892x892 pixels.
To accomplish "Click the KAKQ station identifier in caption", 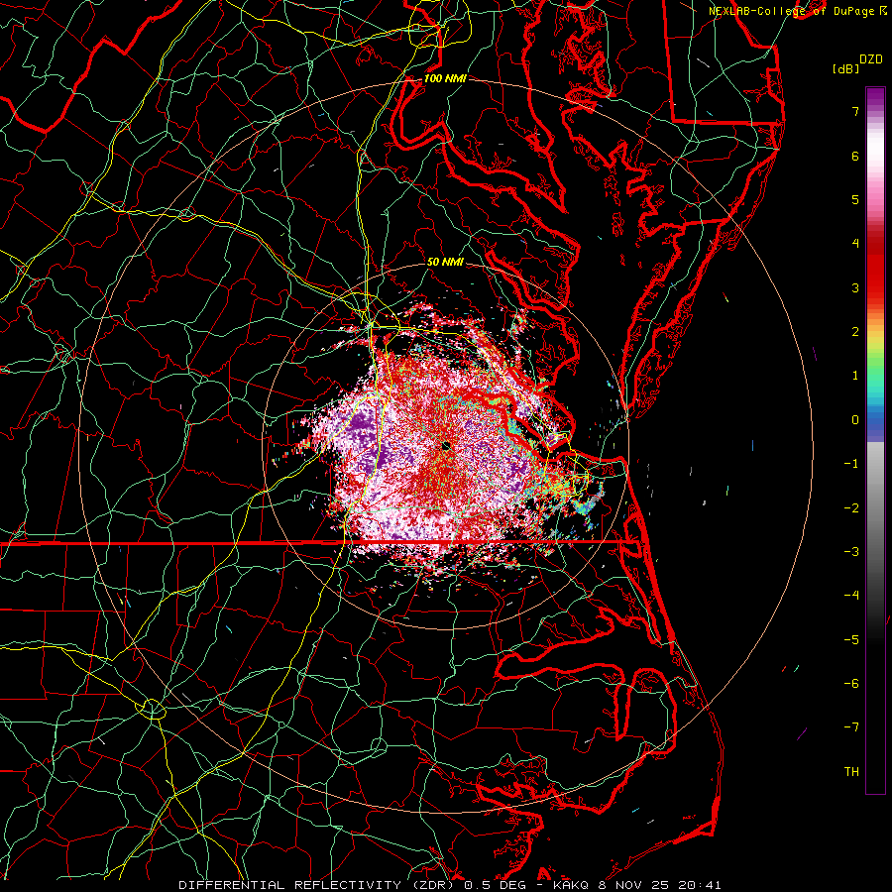I will [571, 885].
